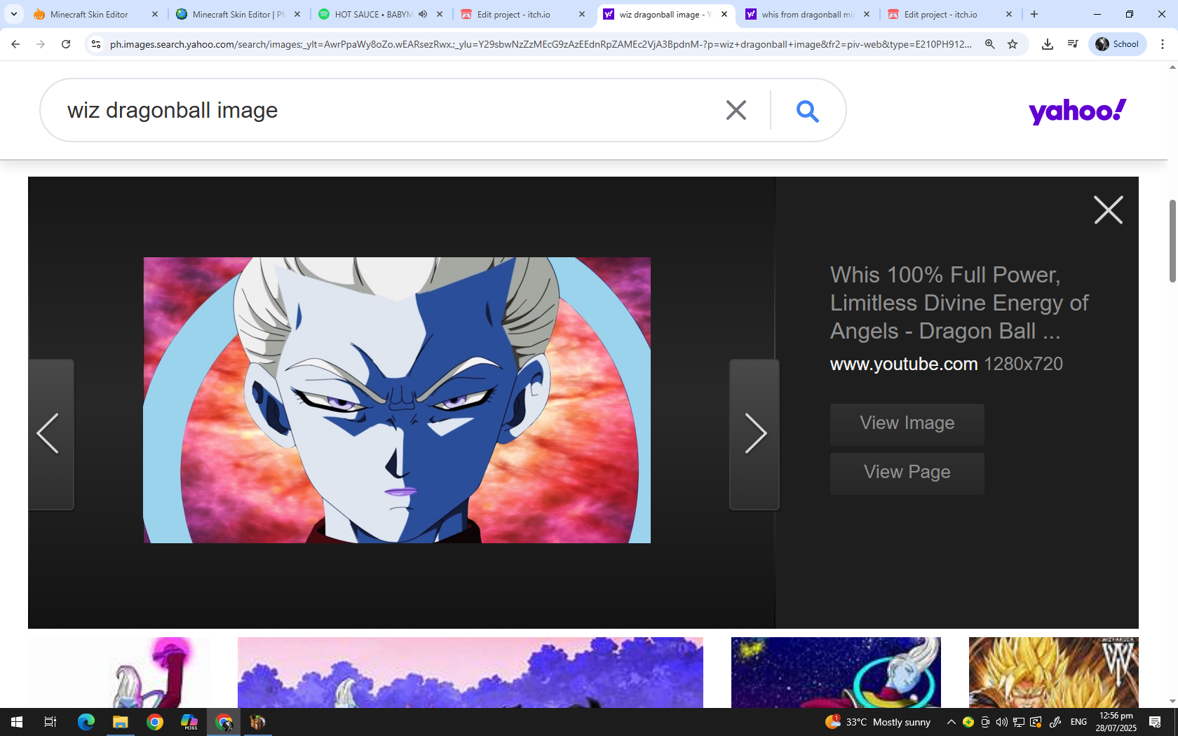Click the ENG language indicator

pos(1078,722)
